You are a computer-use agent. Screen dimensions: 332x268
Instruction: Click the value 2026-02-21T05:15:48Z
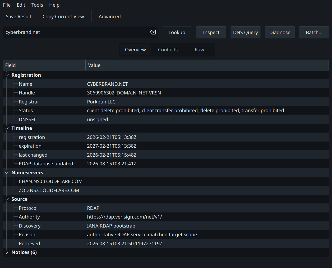pyautogui.click(x=112, y=155)
